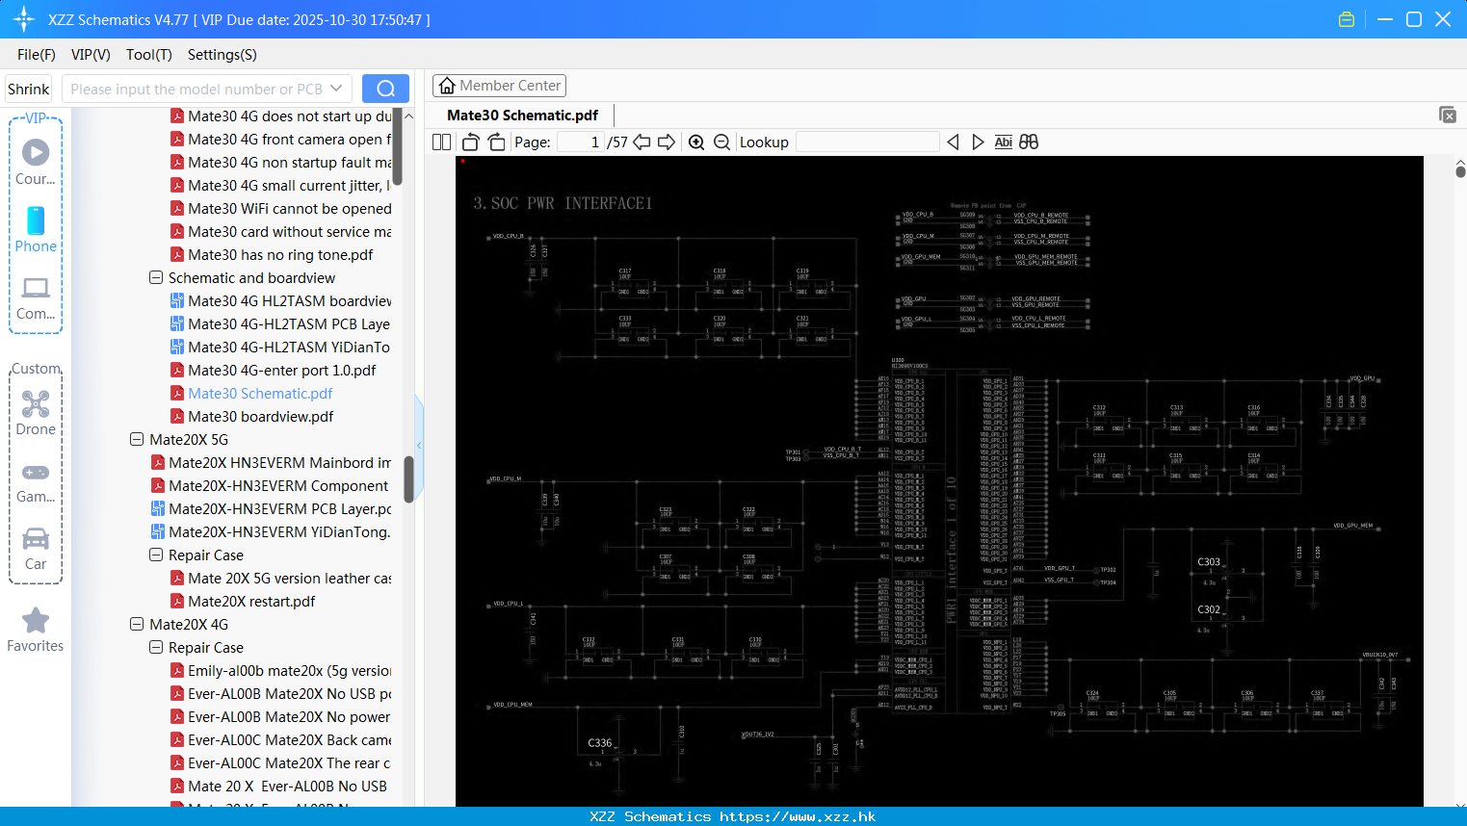1467x826 pixels.
Task: Open Mate30 4G-HL2TASM YiDianTong file
Action: (281, 347)
